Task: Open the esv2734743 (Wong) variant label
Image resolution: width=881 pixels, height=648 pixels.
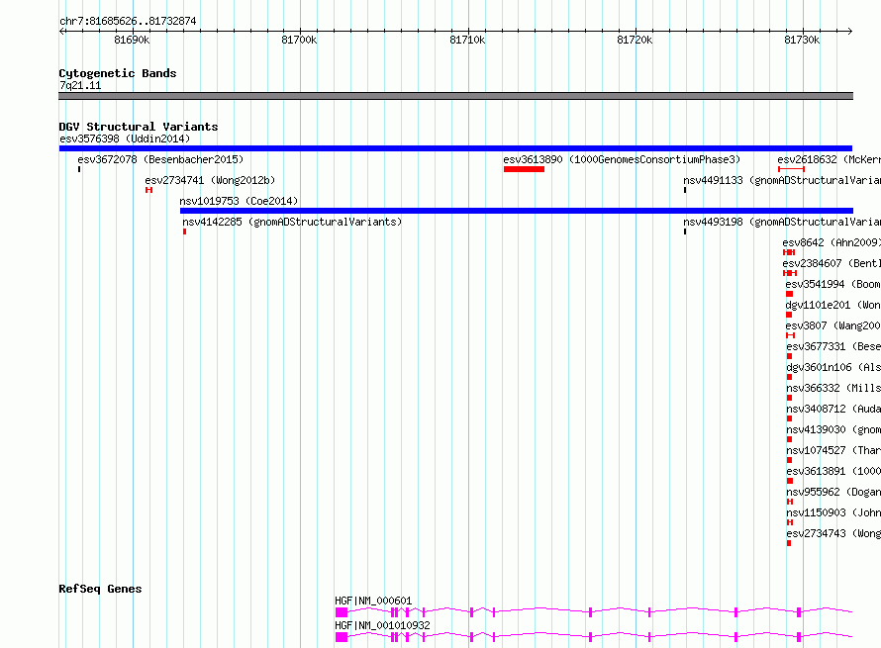Action: 833,533
